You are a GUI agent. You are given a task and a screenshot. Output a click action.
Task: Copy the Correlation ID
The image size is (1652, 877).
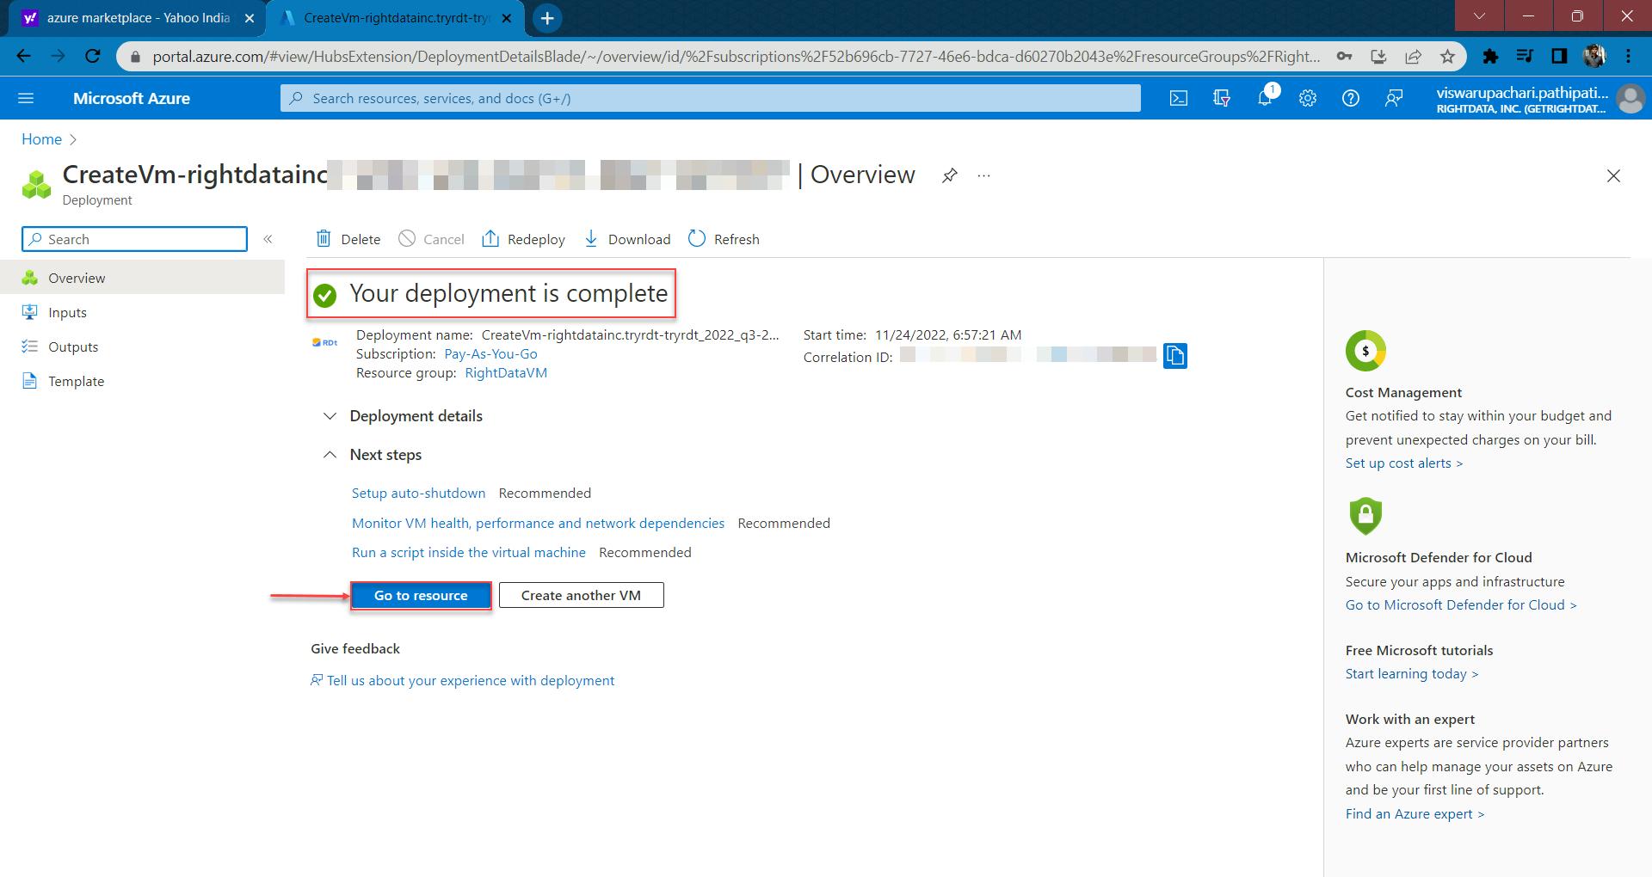pyautogui.click(x=1175, y=355)
